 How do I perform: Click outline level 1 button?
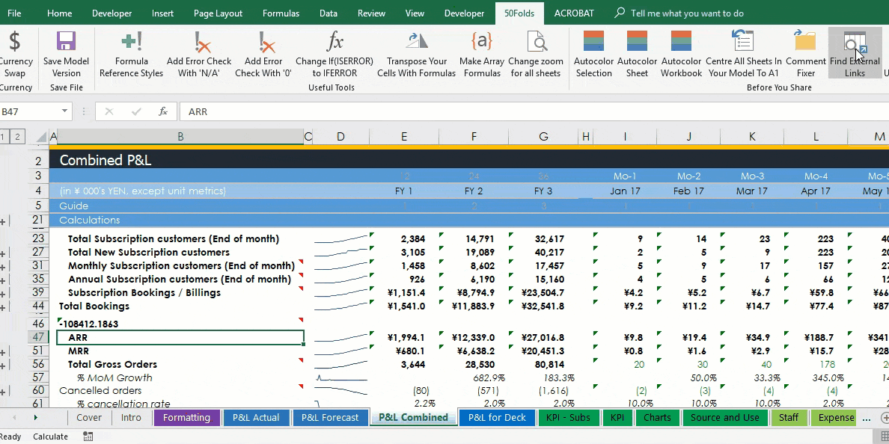[4, 137]
